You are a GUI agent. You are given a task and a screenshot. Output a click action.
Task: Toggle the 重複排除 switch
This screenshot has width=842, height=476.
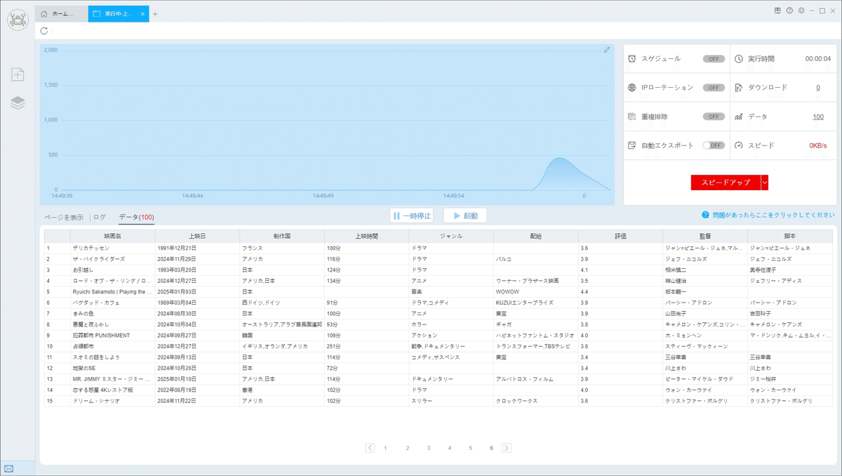[x=714, y=117]
